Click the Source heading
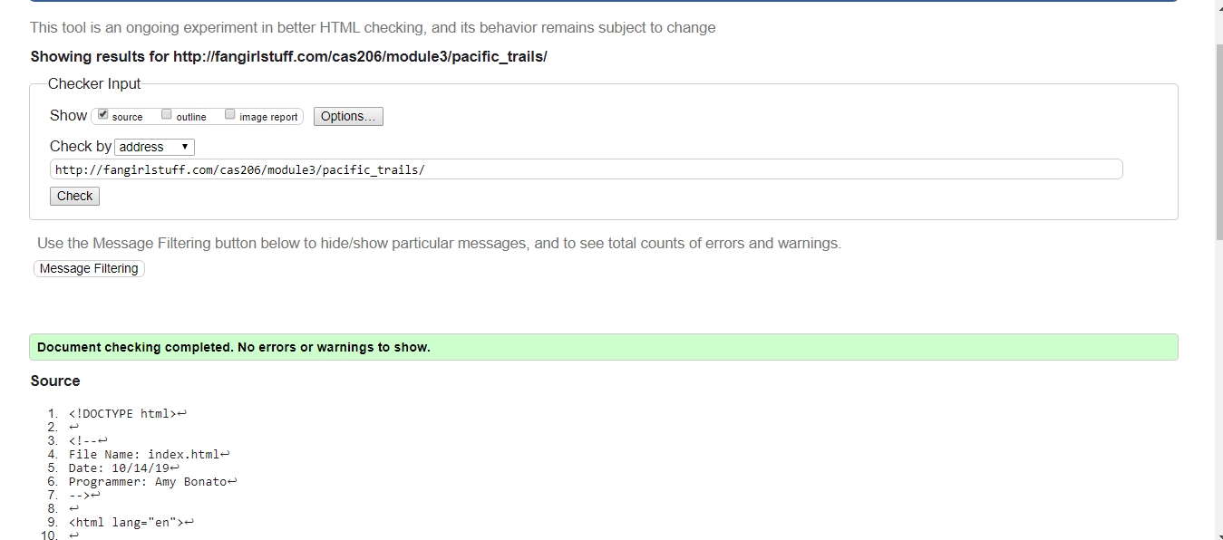Image resolution: width=1223 pixels, height=540 pixels. 55,381
